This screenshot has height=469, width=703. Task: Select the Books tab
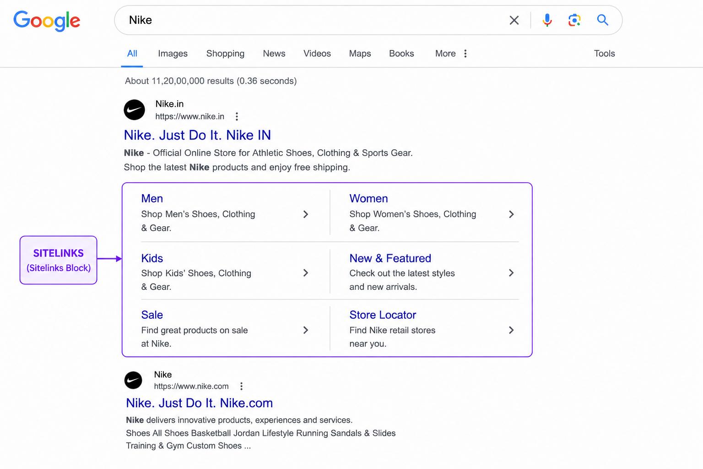pos(401,54)
